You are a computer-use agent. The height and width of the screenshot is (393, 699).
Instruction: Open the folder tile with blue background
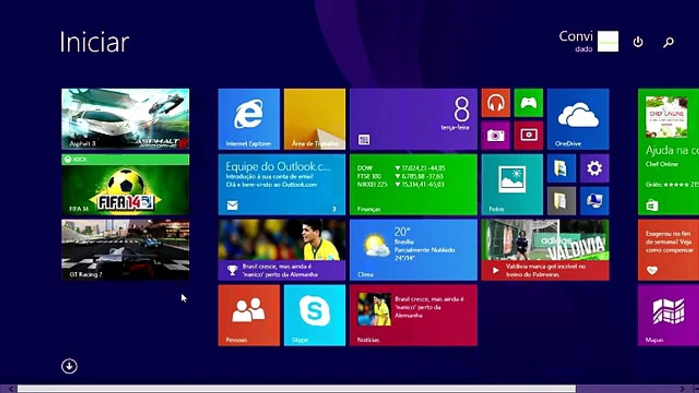561,168
